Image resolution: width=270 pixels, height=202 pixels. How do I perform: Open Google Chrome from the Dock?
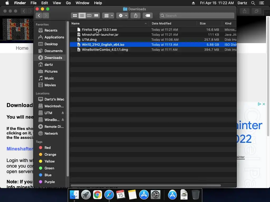pyautogui.click(x=98, y=195)
